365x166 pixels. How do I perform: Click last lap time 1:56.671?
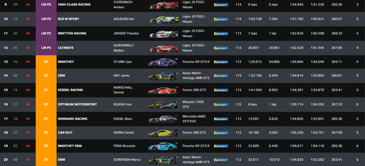pyautogui.click(x=297, y=146)
